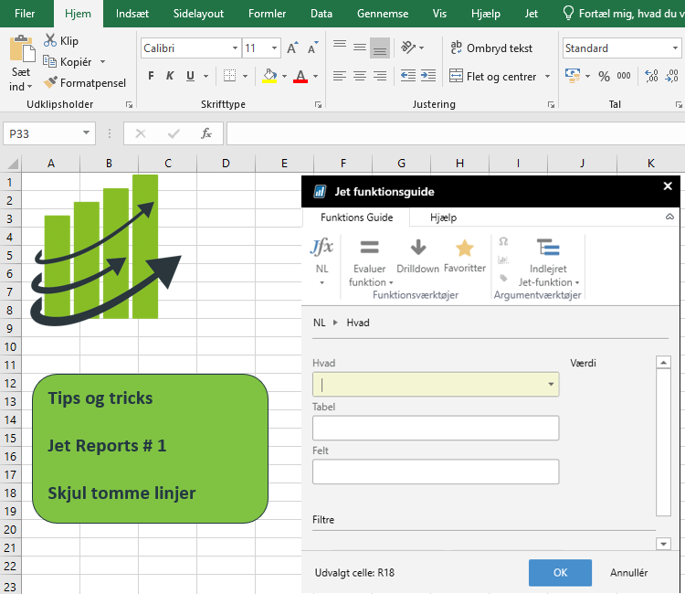Open the Hjælp tab in Jet funktionsguide

click(x=443, y=217)
